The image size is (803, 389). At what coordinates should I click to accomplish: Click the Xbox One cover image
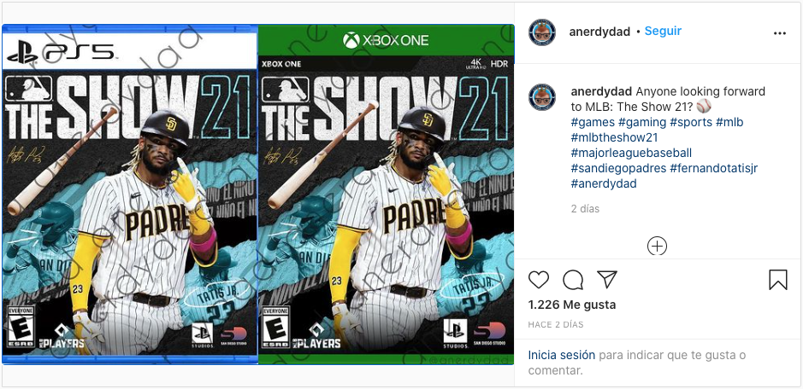point(387,194)
